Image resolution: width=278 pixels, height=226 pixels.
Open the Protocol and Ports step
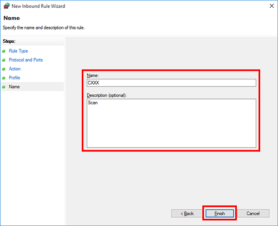tap(26, 60)
